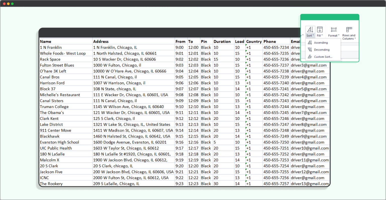
Task: Click the Ascending sort icon in menu
Action: click(x=310, y=43)
